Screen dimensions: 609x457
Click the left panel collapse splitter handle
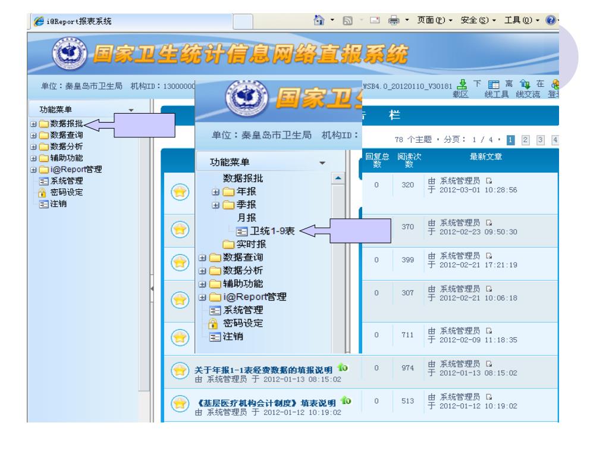(x=152, y=289)
